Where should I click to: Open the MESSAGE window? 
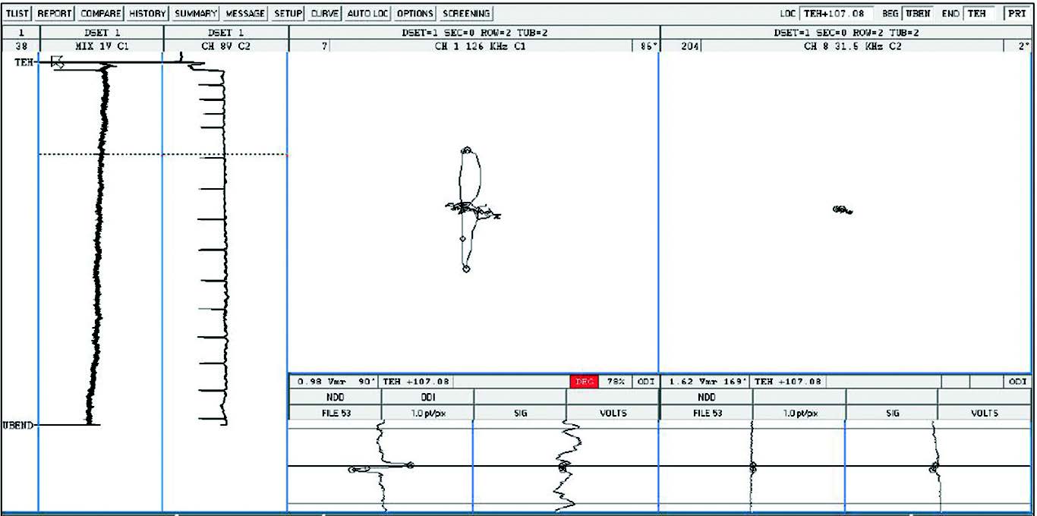tap(243, 12)
